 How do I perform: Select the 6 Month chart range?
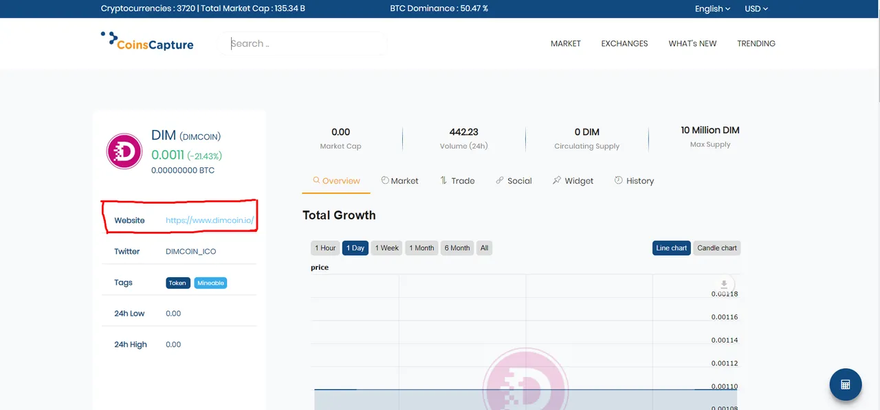[x=457, y=248]
